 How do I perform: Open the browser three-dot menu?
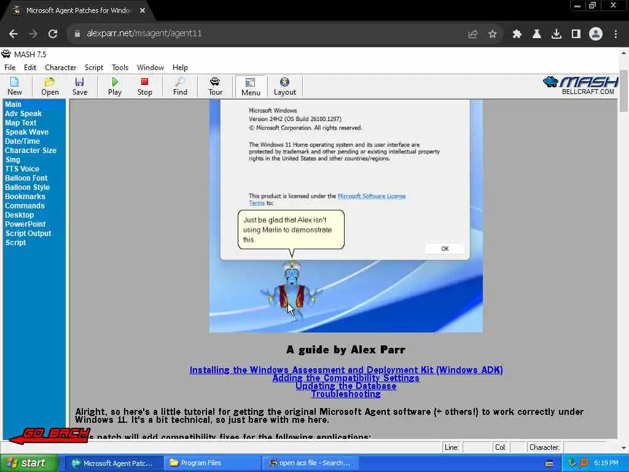point(615,34)
